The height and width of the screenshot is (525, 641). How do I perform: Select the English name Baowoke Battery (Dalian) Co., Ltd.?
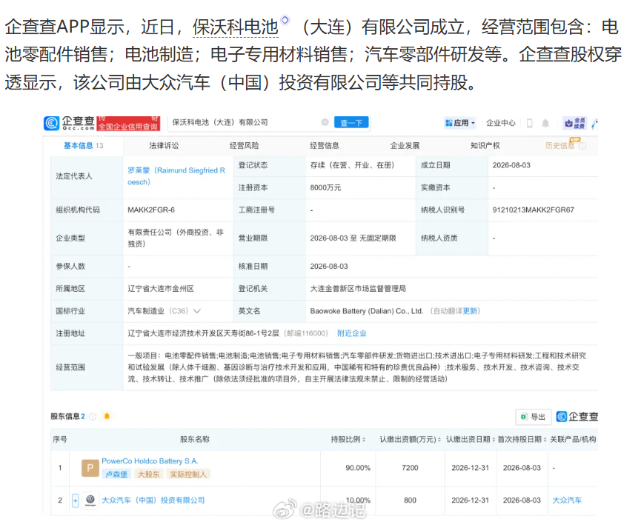coord(367,311)
